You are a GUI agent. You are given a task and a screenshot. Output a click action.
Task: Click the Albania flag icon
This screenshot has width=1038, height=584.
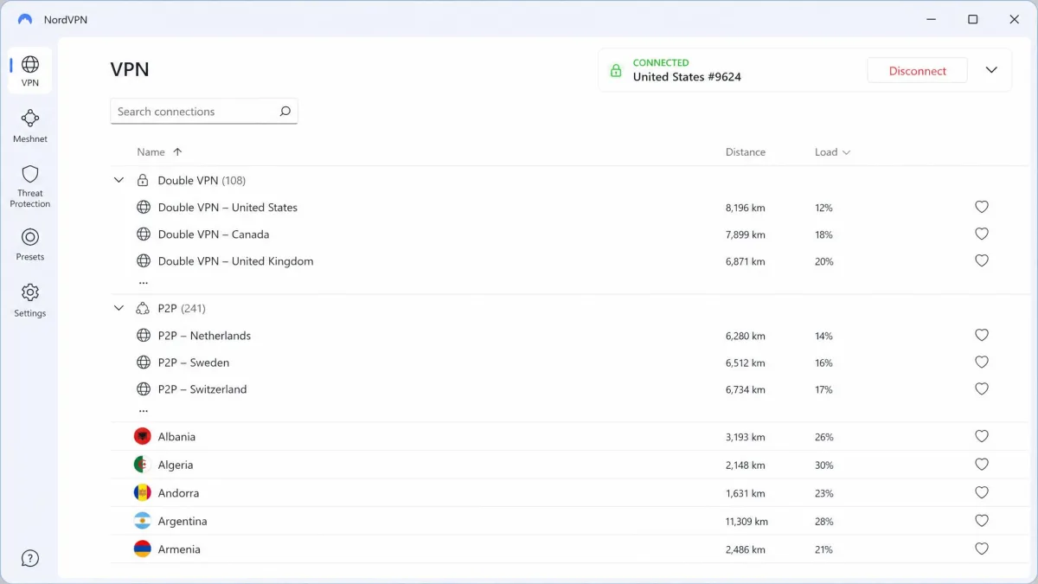143,436
